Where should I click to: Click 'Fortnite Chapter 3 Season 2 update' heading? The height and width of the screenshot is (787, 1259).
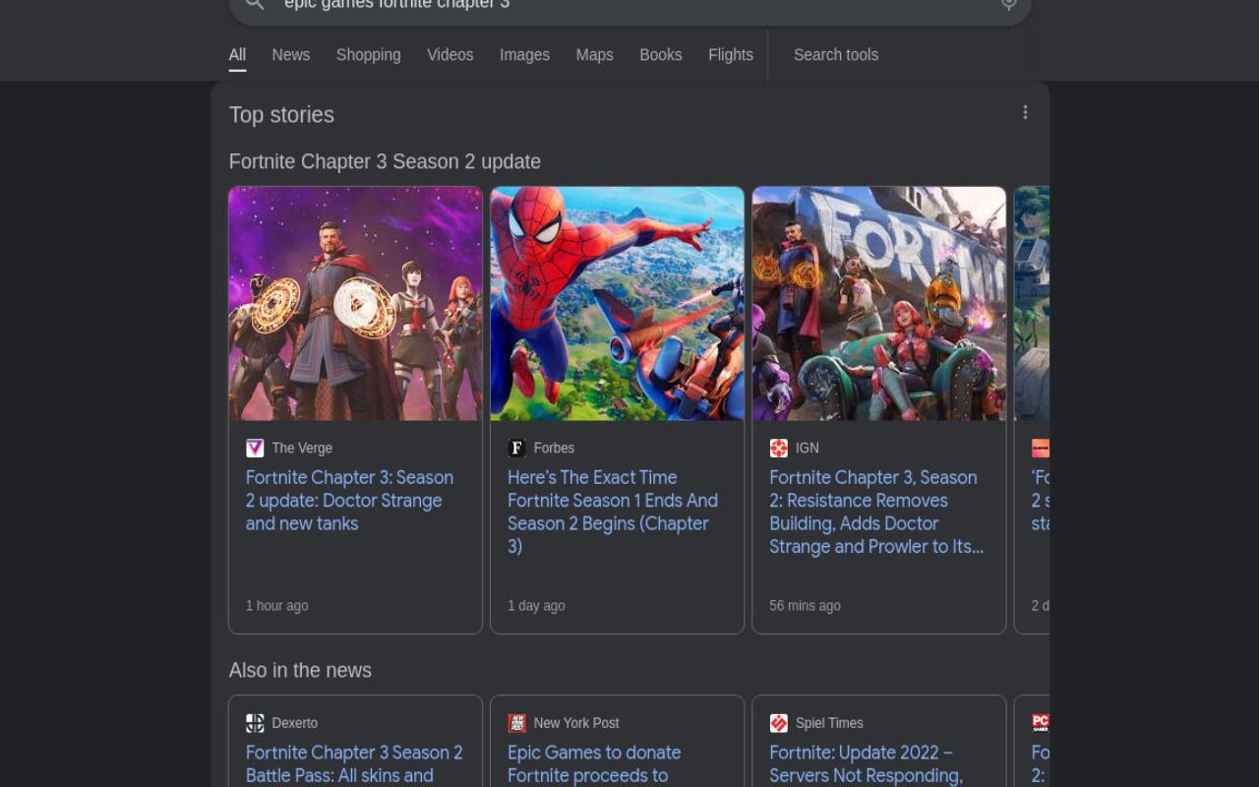[x=385, y=161]
